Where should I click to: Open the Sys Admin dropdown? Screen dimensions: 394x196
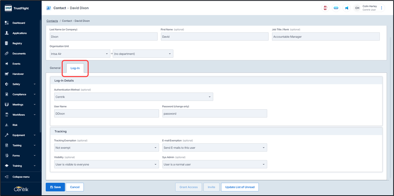214,164
